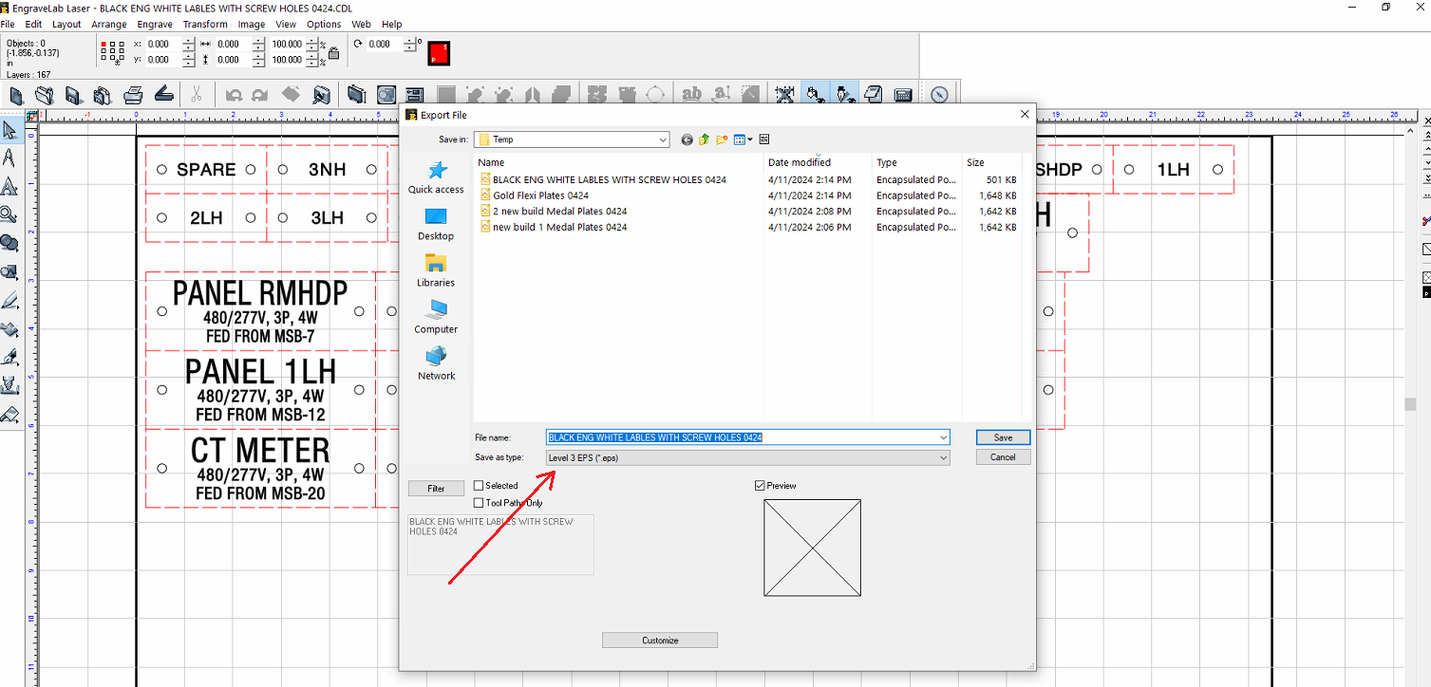The height and width of the screenshot is (687, 1431).
Task: Create a new folder in Export dialog
Action: [722, 139]
